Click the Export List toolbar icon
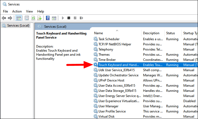This screenshot has width=198, height=119. click(39, 18)
